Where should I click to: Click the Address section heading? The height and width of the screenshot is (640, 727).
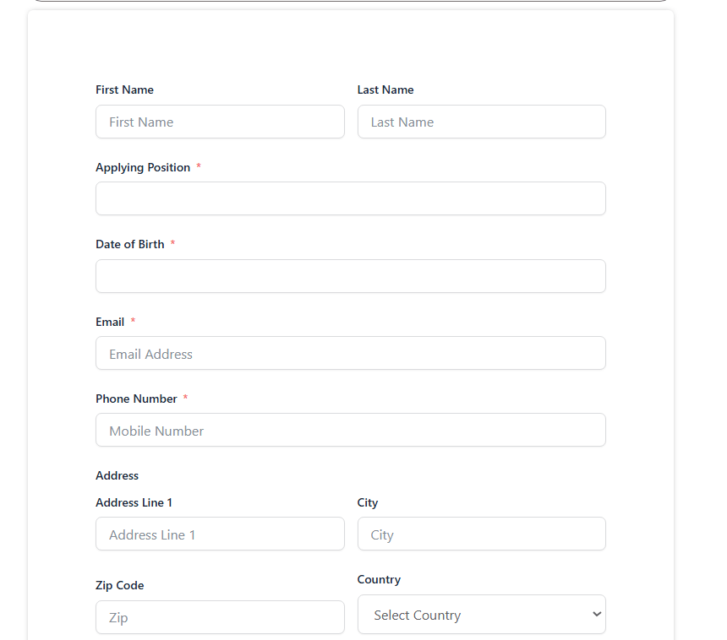[117, 476]
